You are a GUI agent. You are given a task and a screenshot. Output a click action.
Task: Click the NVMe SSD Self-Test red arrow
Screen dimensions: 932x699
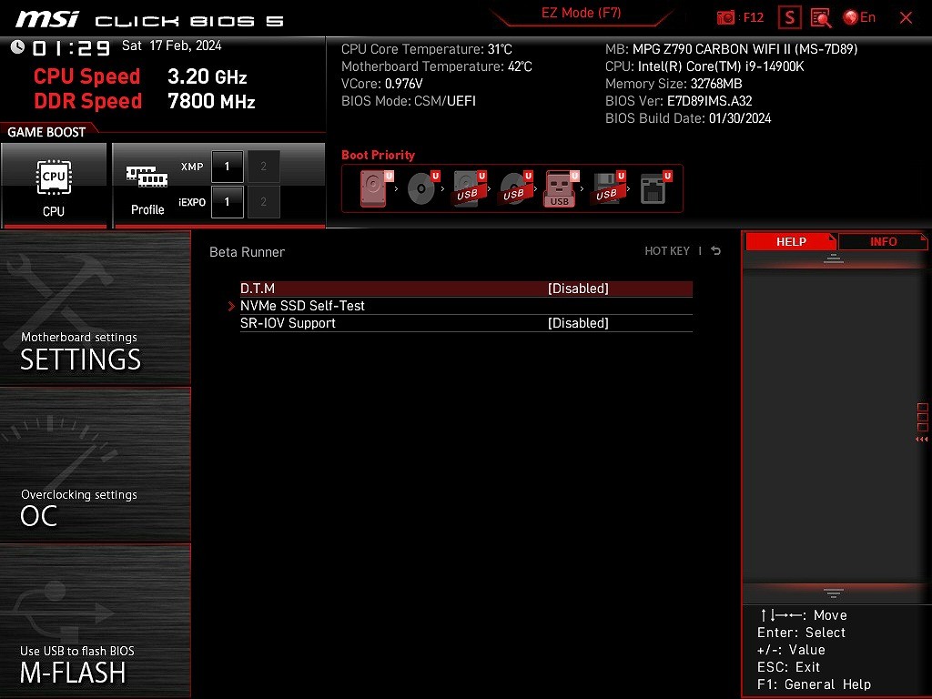(231, 306)
